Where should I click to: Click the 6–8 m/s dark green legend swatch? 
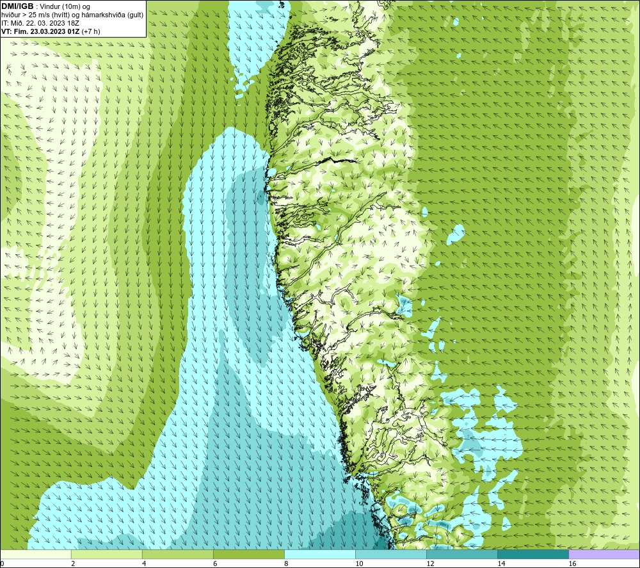(x=248, y=555)
